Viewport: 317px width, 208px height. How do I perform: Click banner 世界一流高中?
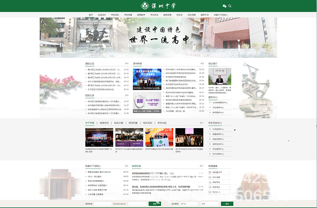(x=158, y=39)
